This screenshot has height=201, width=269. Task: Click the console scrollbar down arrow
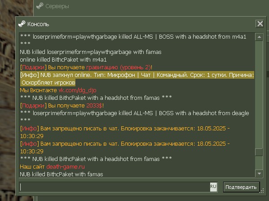tap(259, 174)
